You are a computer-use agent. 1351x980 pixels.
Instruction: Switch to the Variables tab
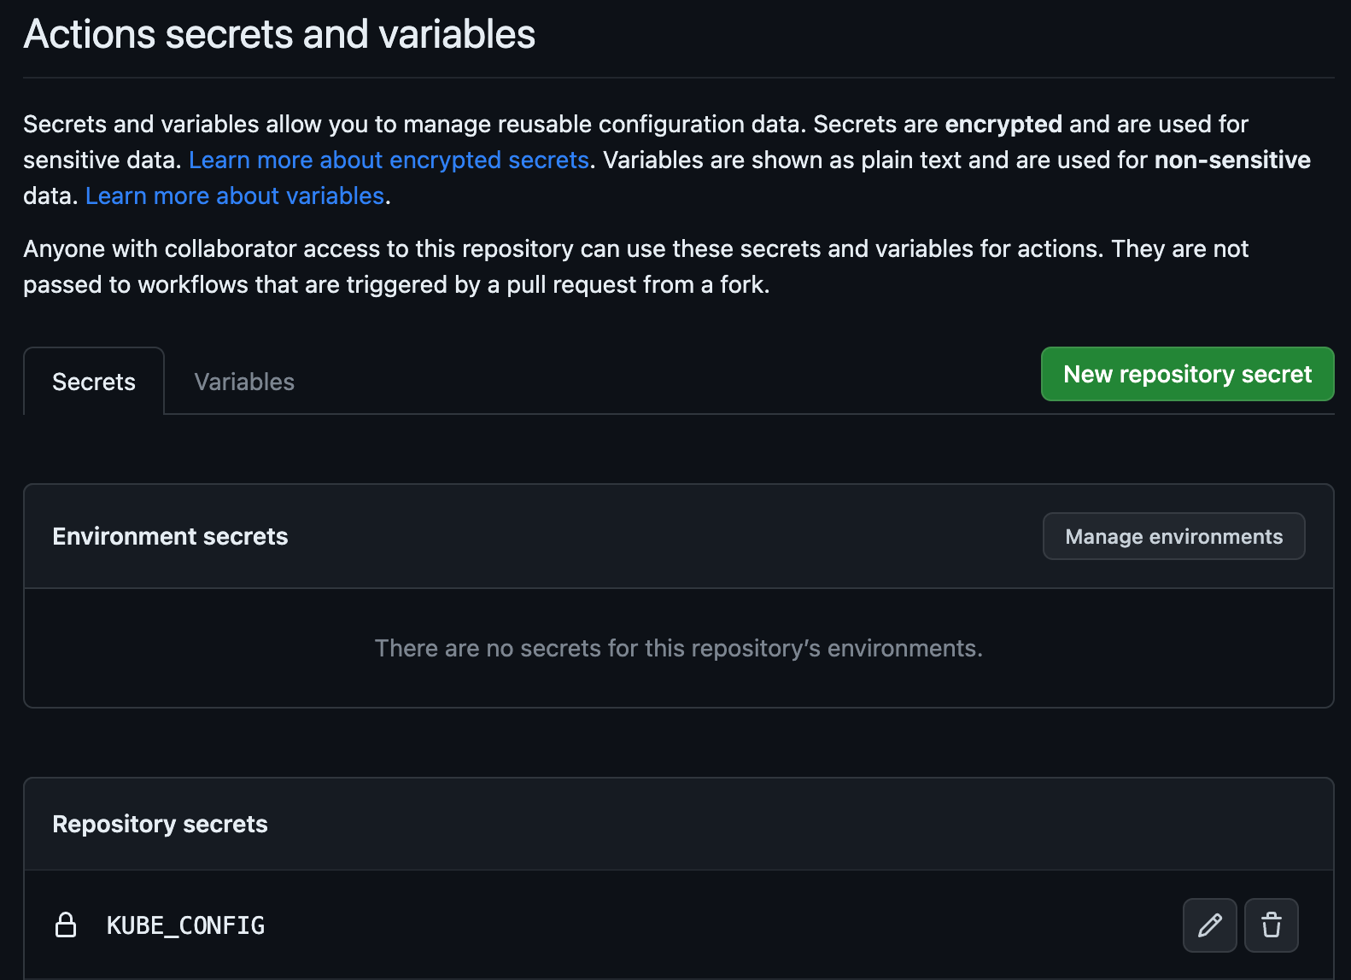244,382
